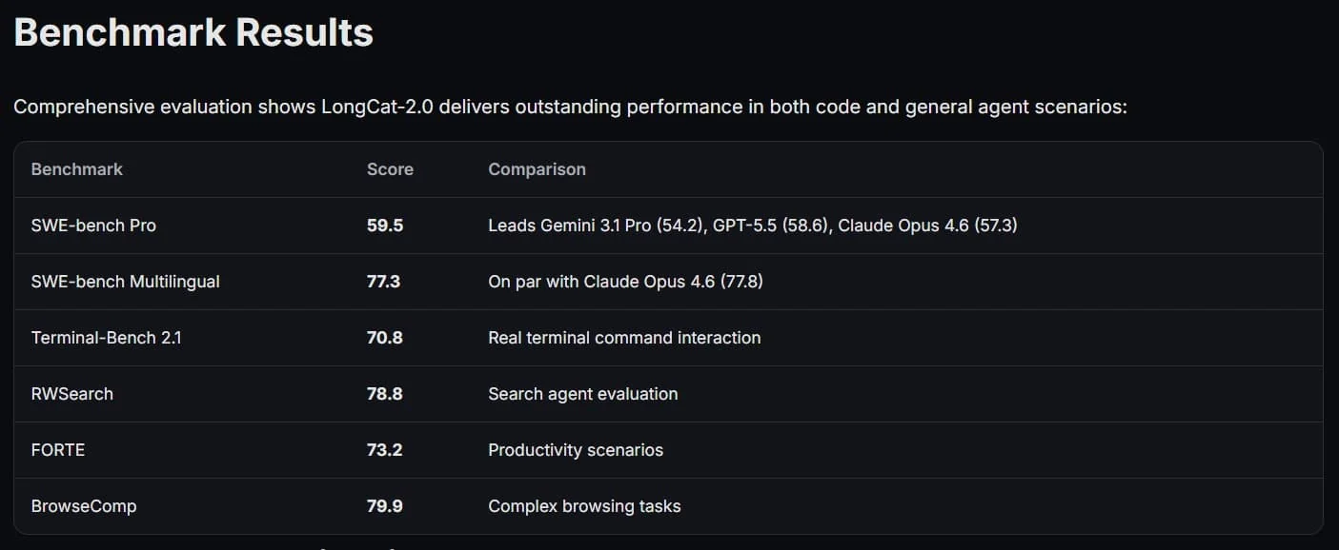Click the Productivity scenarios text
Image resolution: width=1339 pixels, height=550 pixels.
pyautogui.click(x=576, y=450)
